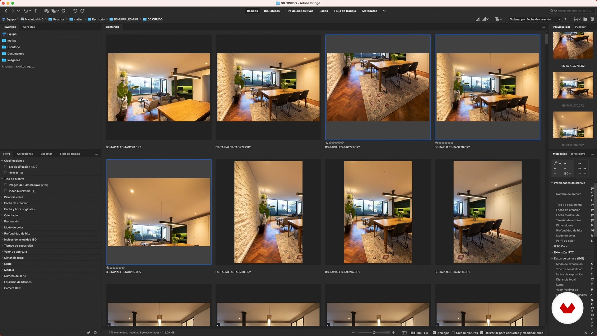Viewport: 597px width, 336px height.
Task: Select the BS-TAPIALES-TAG268.CR2 thumbnail
Action: click(x=268, y=212)
